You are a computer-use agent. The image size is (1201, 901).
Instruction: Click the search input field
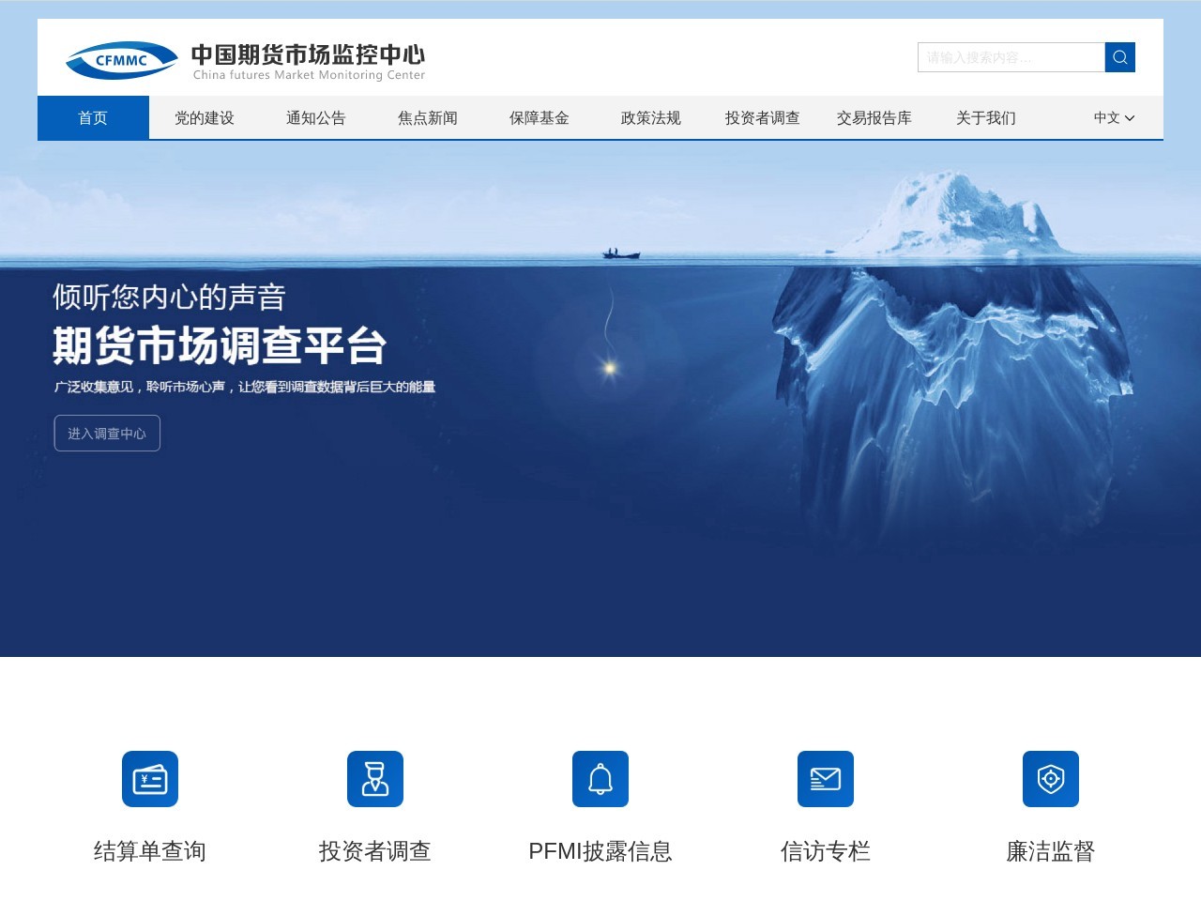(1009, 56)
